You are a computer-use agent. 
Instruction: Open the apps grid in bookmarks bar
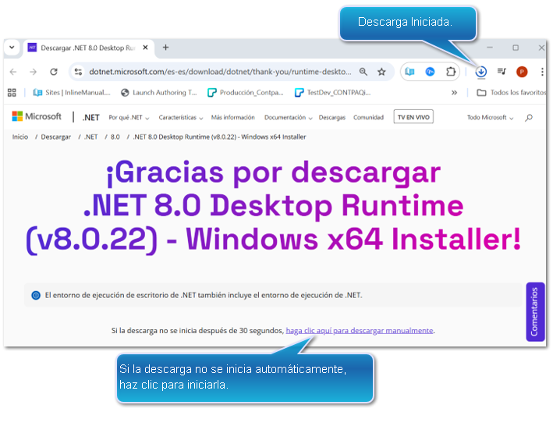click(12, 93)
